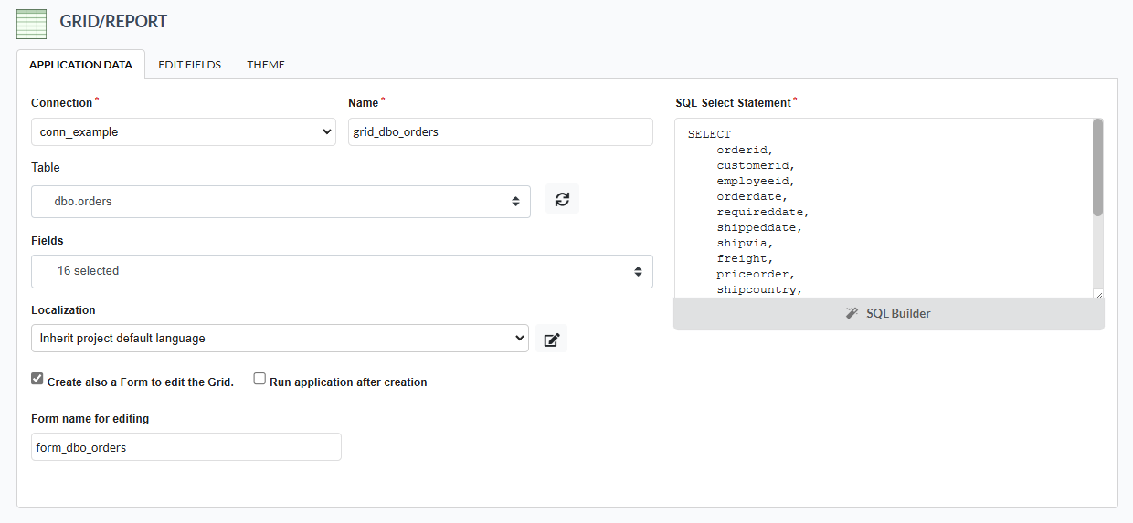Switch to the Theme tab
Viewport: 1133px width, 523px height.
[266, 65]
